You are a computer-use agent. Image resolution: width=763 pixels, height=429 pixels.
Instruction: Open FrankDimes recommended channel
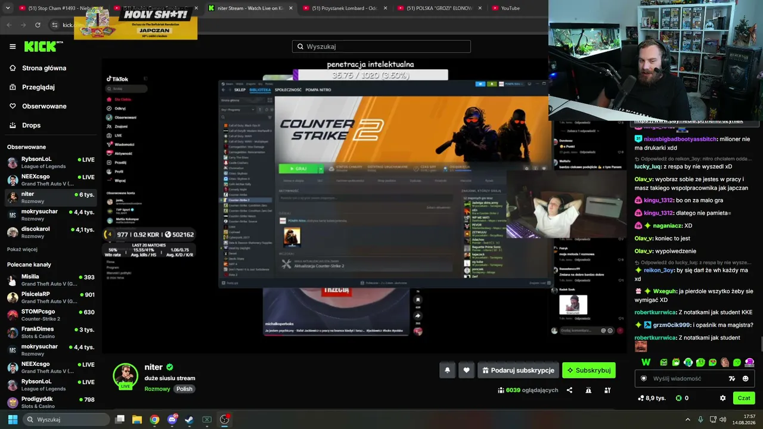click(x=51, y=332)
